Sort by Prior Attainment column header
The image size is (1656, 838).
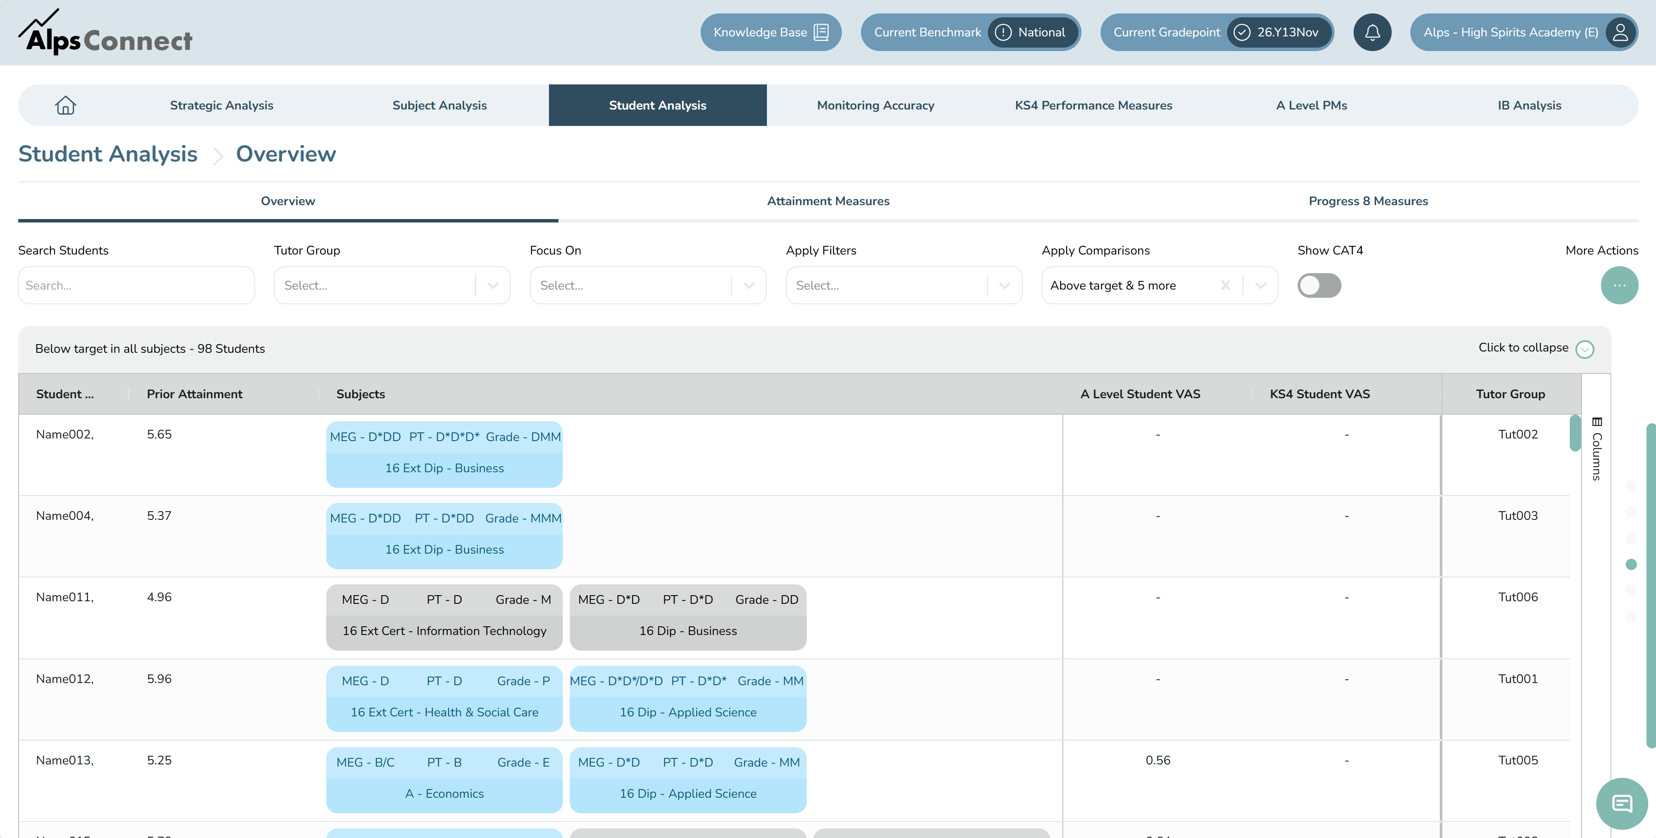click(194, 393)
